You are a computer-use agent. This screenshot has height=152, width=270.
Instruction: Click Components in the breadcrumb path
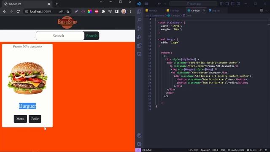158,16
